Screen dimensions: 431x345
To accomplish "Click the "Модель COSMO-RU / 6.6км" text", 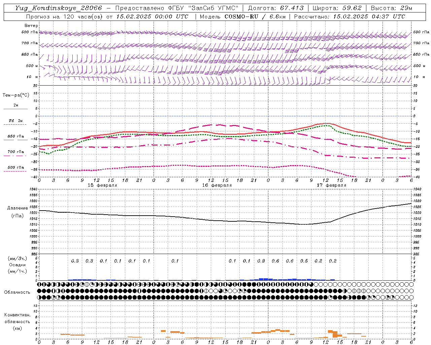I will 243,17.
